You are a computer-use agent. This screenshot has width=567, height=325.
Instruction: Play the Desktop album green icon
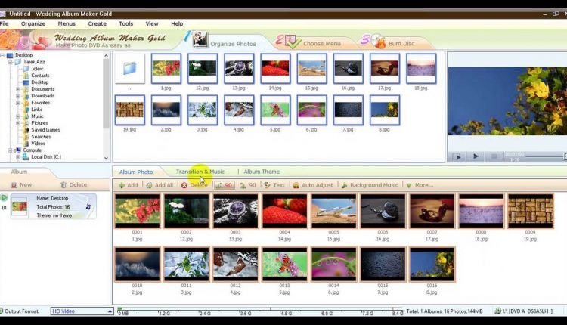4,197
